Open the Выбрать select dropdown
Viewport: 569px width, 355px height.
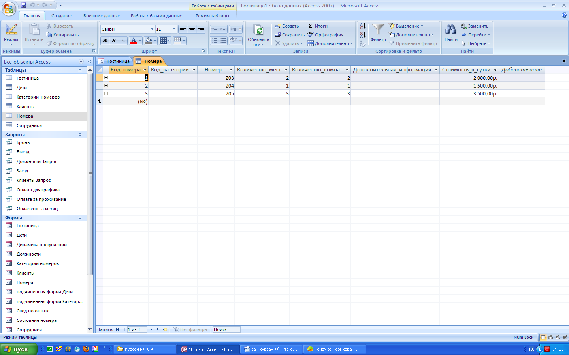point(476,43)
